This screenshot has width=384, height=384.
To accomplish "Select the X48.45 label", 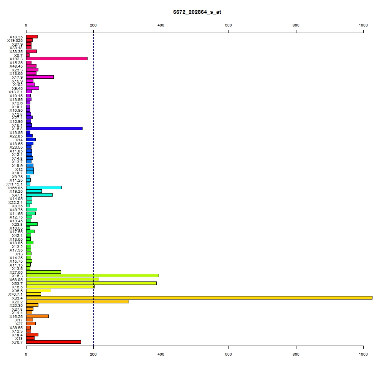I will tap(16, 66).
